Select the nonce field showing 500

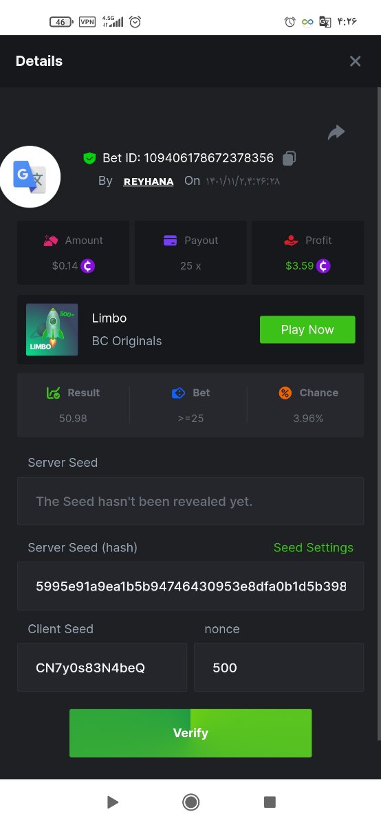279,667
